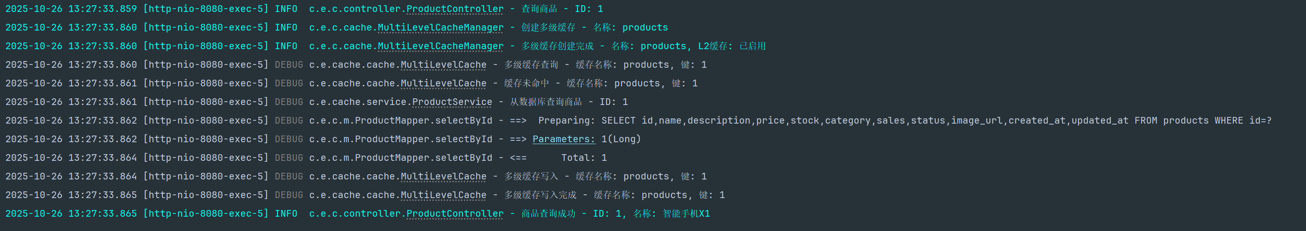1306x231 pixels.
Task: Click MultiLevelCache link on 缓存未命中 line
Action: [x=443, y=84]
